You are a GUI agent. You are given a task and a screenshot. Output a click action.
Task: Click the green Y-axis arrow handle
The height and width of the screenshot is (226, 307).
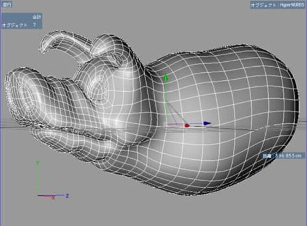pos(166,78)
